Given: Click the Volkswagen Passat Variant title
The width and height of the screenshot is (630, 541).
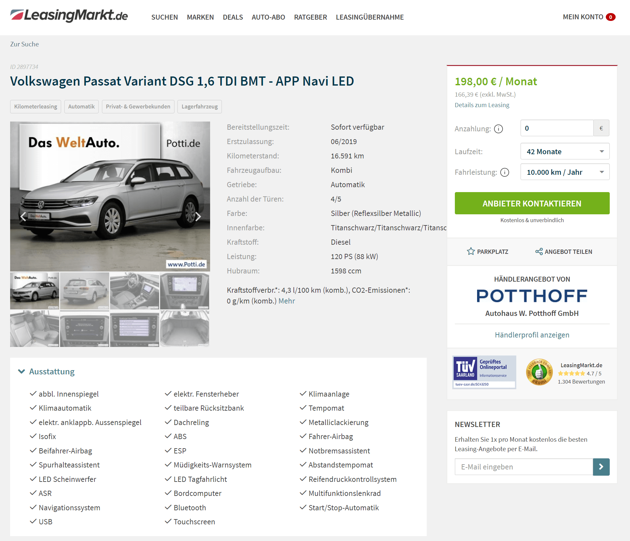Looking at the screenshot, I should [182, 81].
